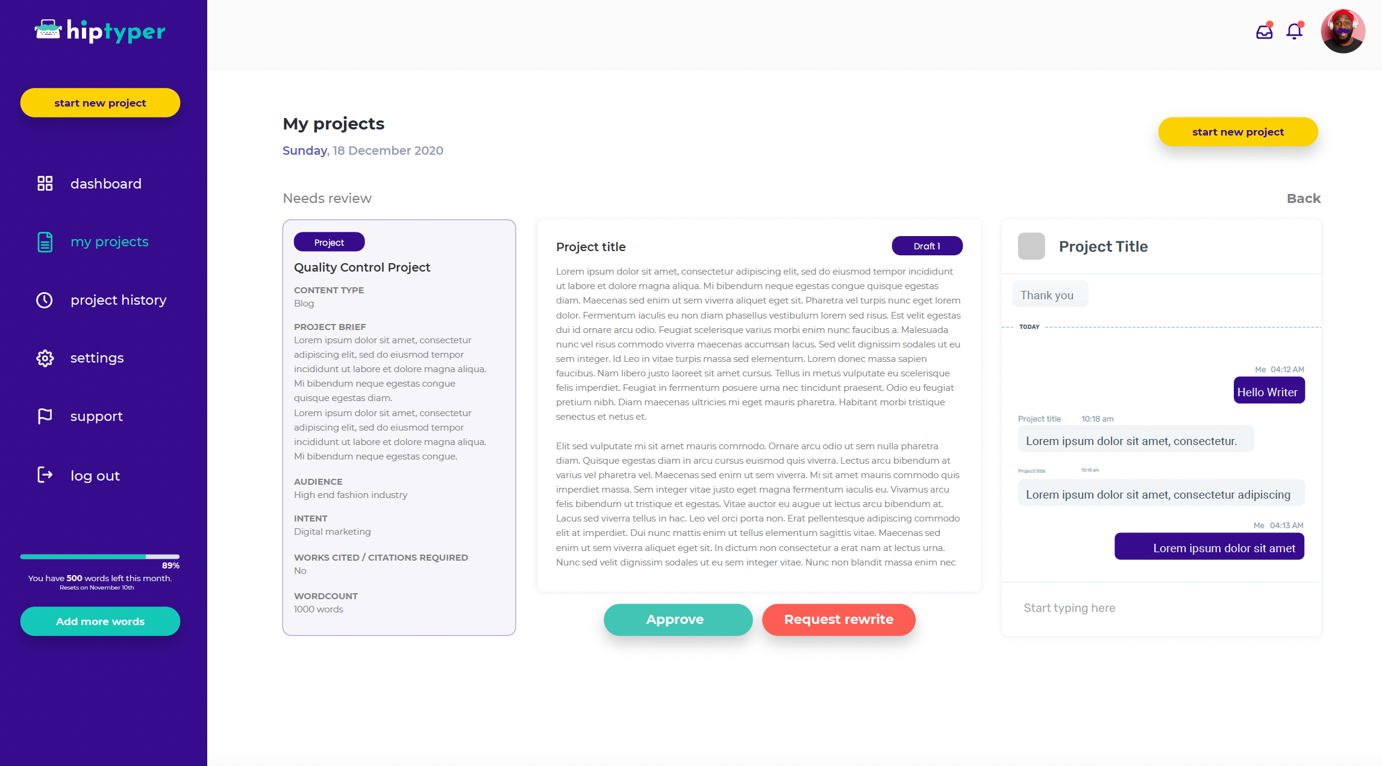Click the top-right start new project button
This screenshot has width=1382, height=766.
1238,132
